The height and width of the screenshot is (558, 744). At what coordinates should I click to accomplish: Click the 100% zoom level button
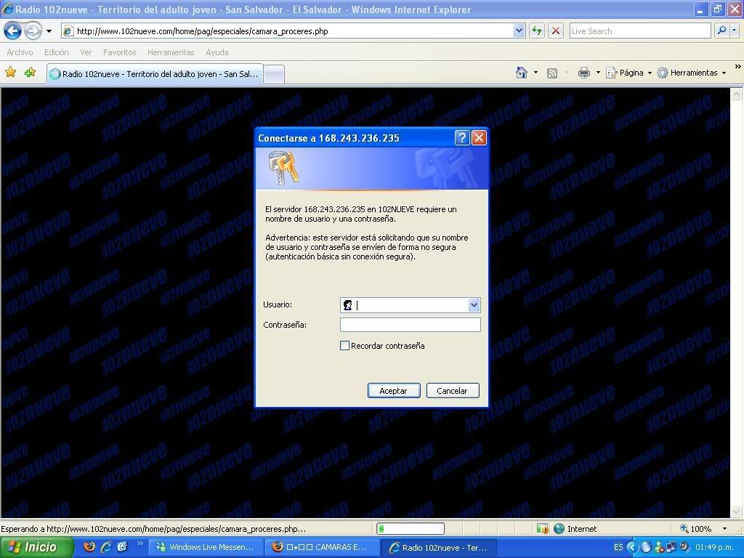coord(696,529)
